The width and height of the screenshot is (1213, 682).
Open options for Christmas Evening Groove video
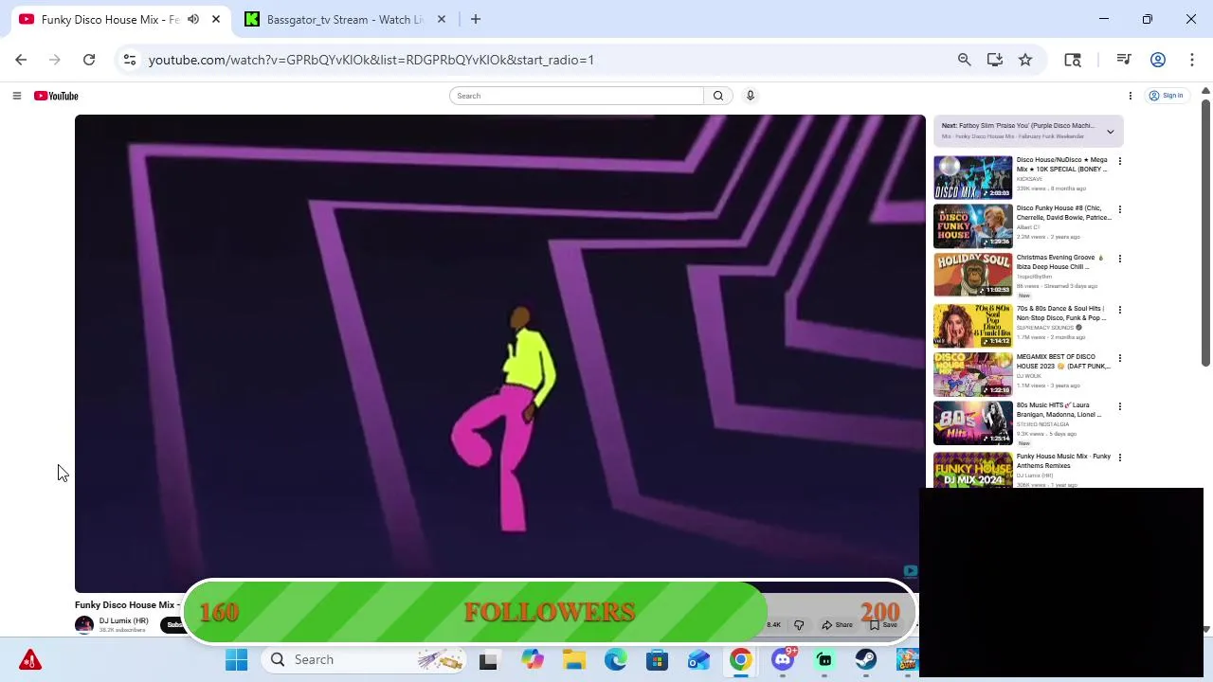(1119, 259)
